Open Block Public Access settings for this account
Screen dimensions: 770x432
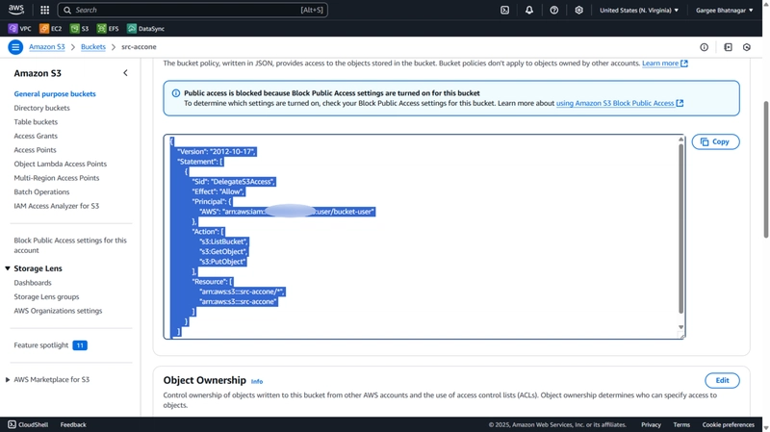tap(69, 245)
